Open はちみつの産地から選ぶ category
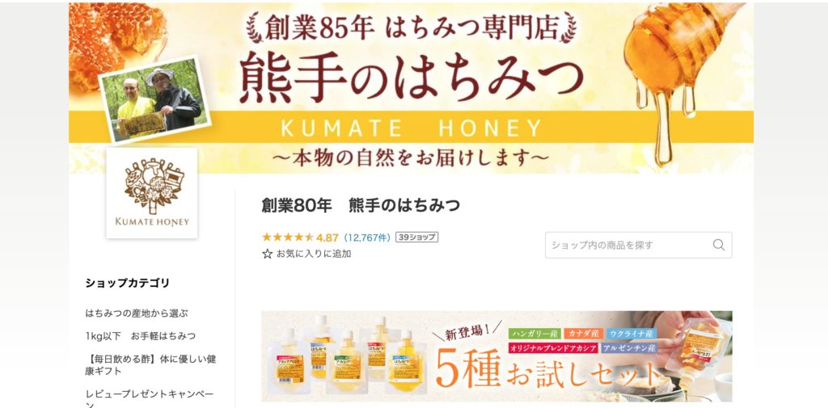 137,313
